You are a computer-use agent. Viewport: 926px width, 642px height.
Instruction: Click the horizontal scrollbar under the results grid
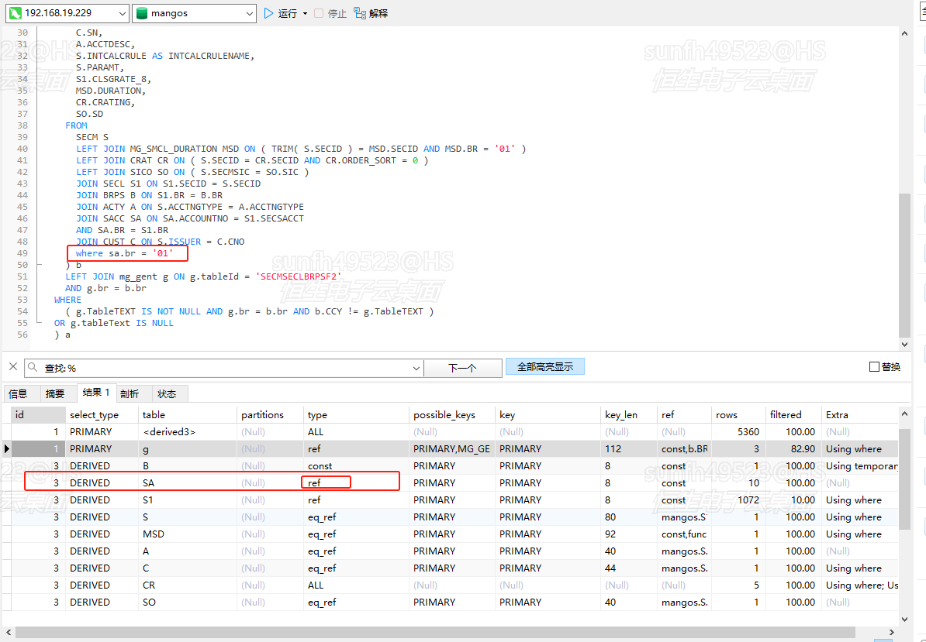click(450, 633)
